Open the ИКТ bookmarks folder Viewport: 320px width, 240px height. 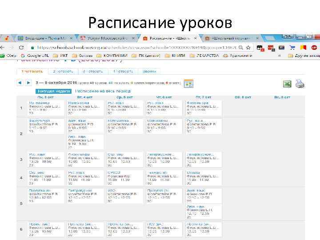pyautogui.click(x=60, y=56)
